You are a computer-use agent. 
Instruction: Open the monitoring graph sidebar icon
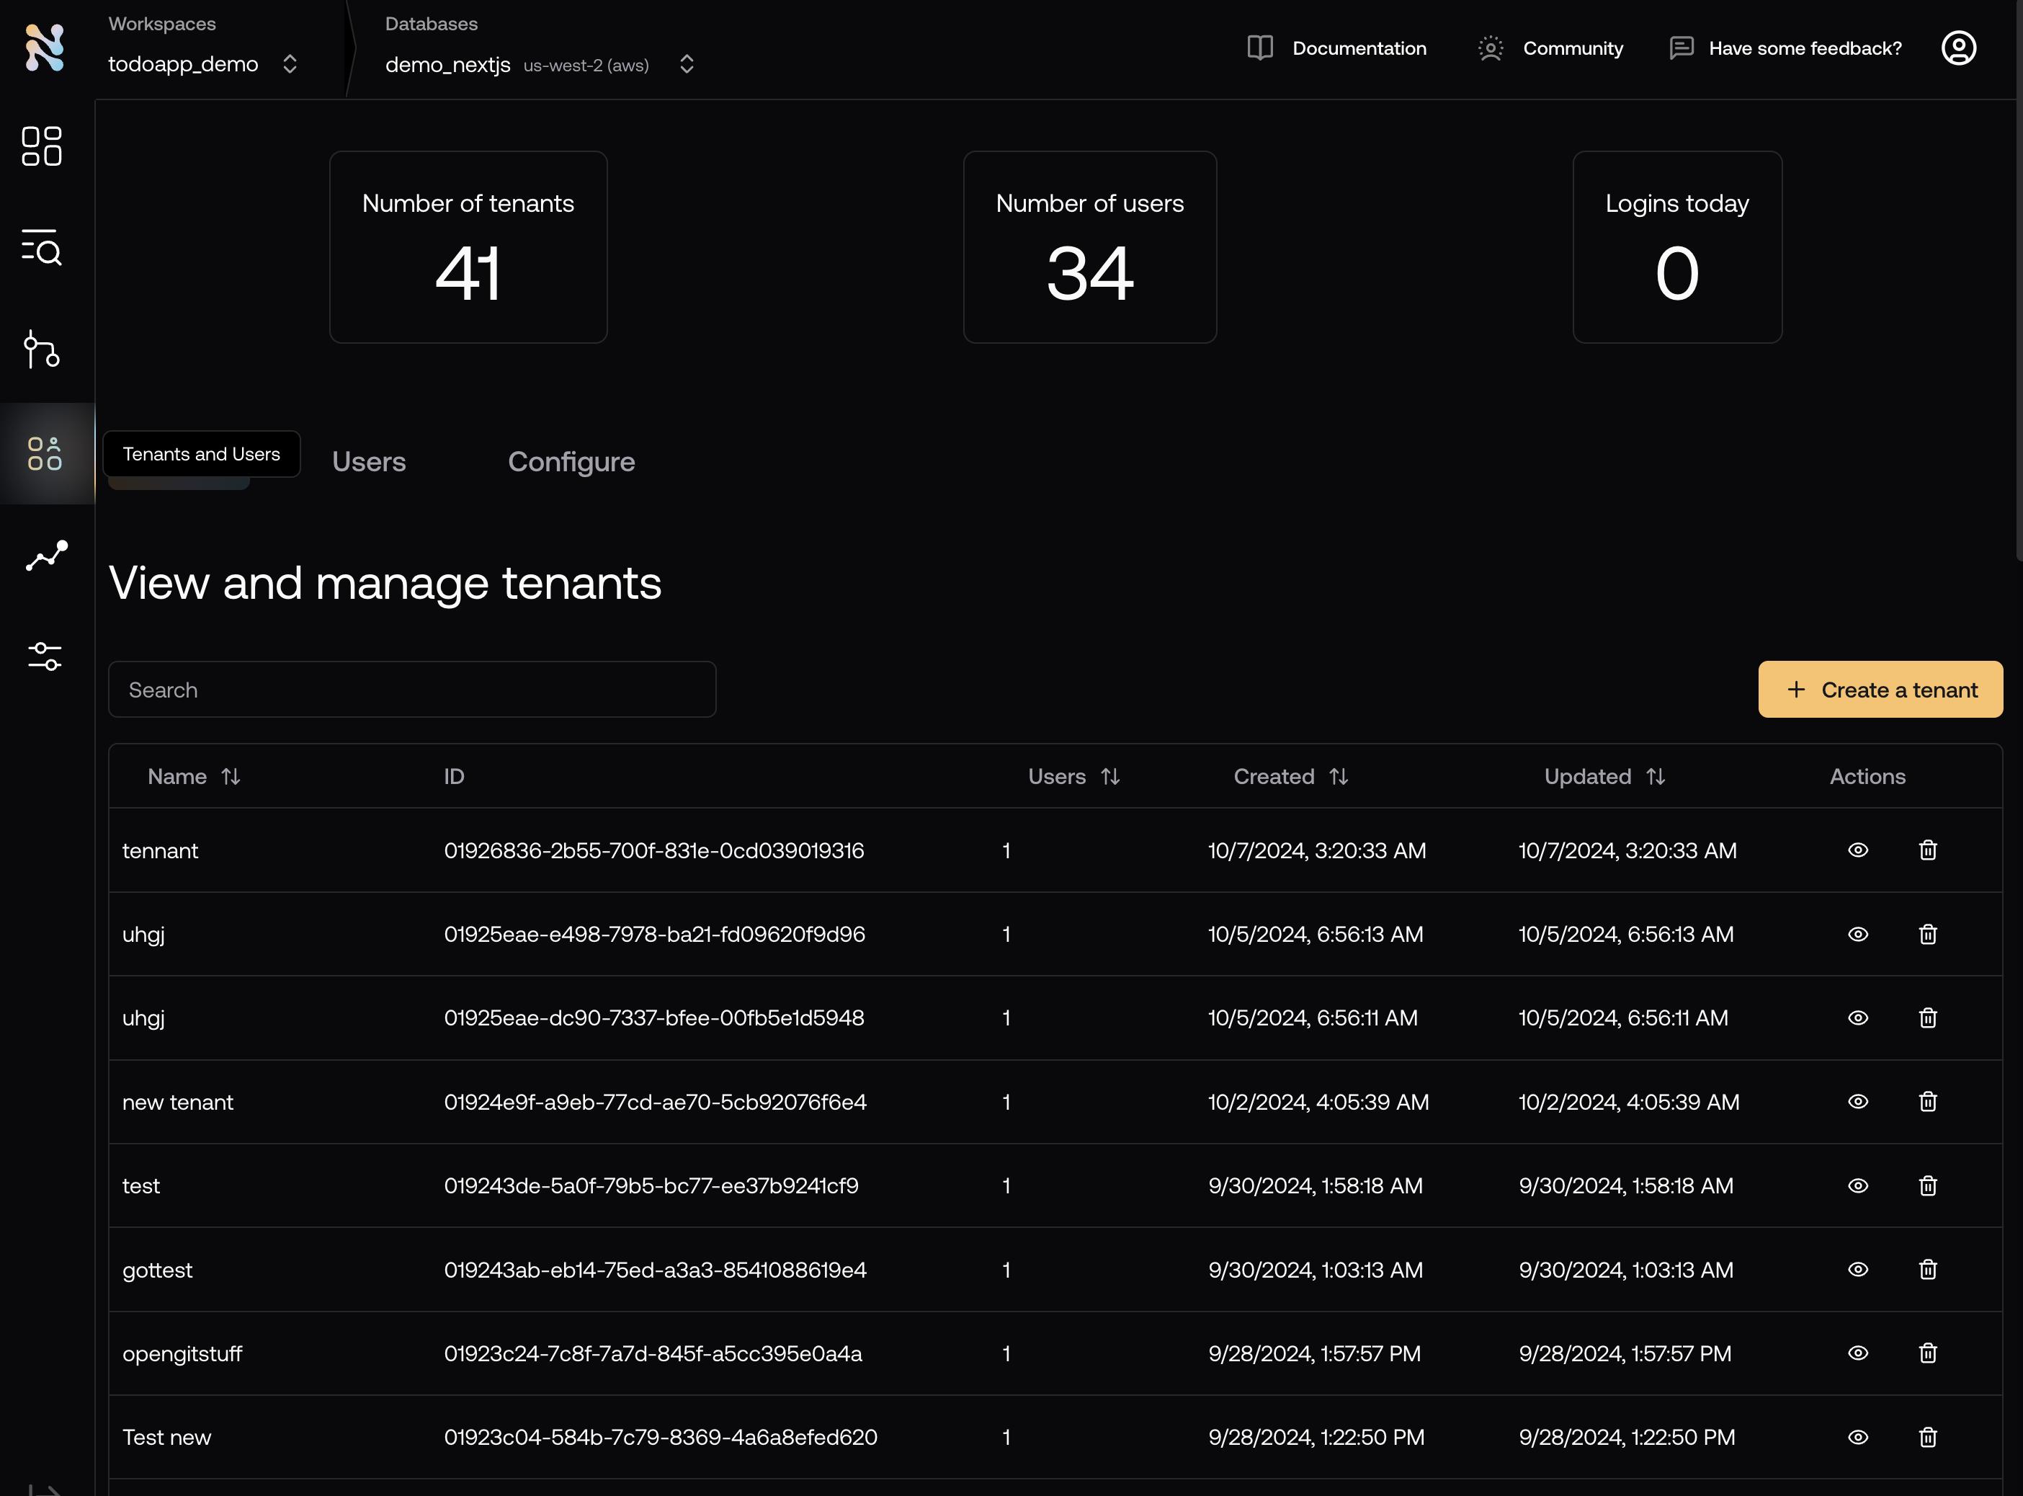click(x=46, y=555)
